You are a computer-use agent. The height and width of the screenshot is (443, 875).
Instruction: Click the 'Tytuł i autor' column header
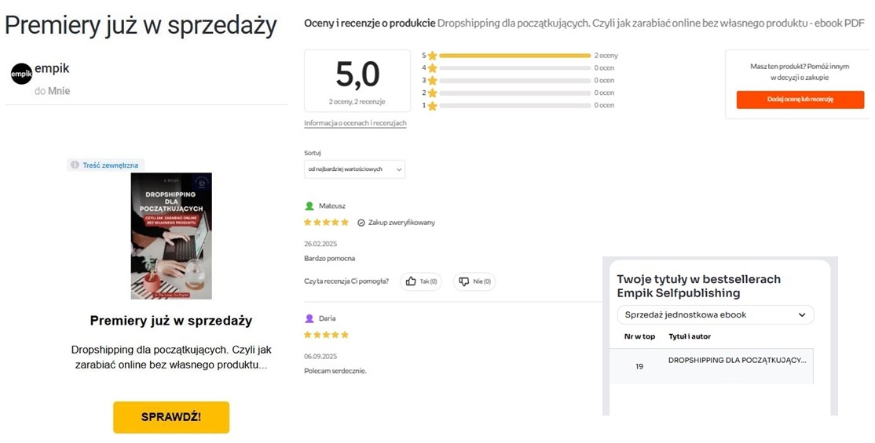689,336
